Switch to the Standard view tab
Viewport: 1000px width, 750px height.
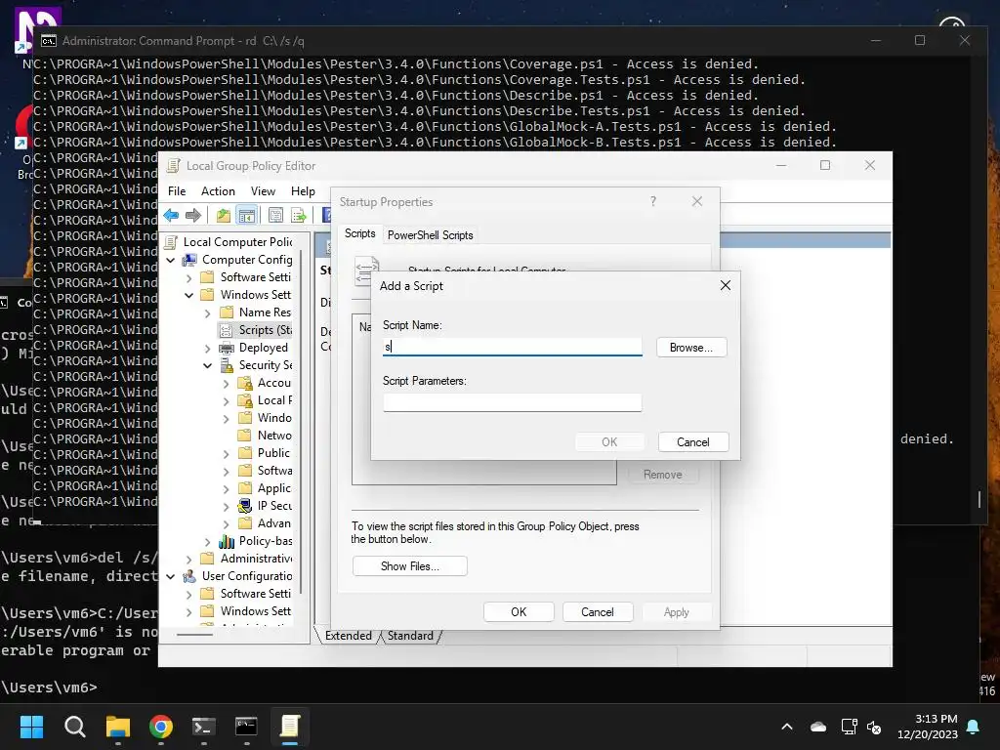point(410,636)
